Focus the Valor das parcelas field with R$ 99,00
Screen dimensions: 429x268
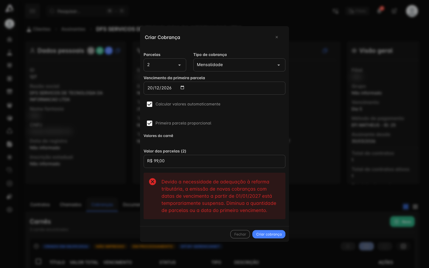click(214, 161)
